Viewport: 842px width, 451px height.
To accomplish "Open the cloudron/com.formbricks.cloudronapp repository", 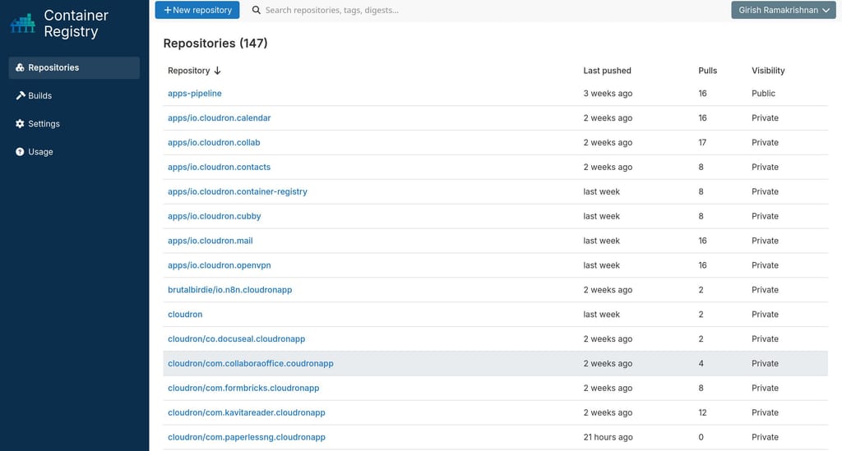I will pos(243,389).
